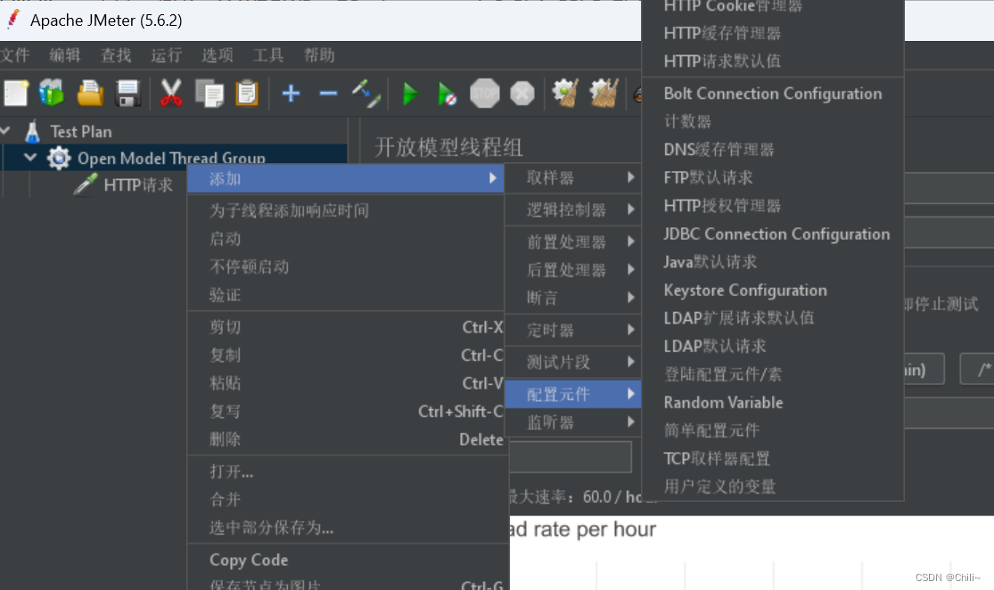
Task: Add Bolt Connection Configuration element
Action: tap(773, 94)
